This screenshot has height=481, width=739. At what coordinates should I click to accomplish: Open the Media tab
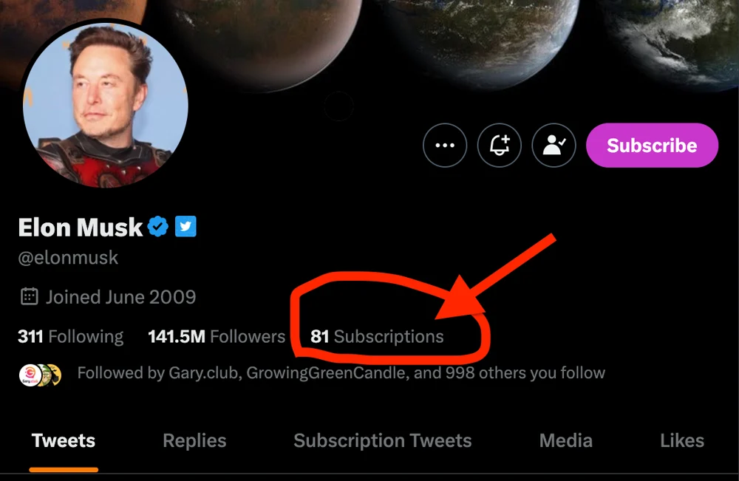tap(565, 440)
